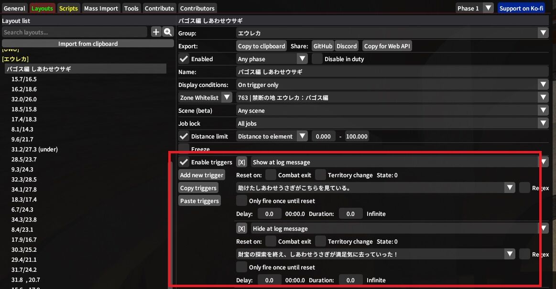The width and height of the screenshot is (556, 289).
Task: Toggle "Only fire once until reset"
Action: tap(241, 201)
